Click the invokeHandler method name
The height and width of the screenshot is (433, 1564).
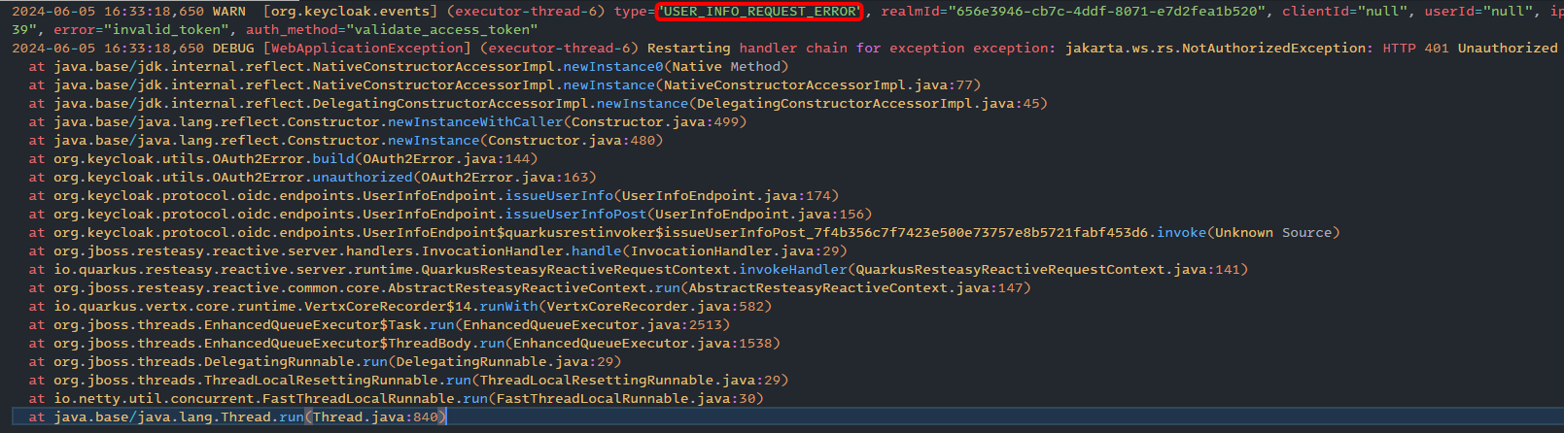[793, 270]
